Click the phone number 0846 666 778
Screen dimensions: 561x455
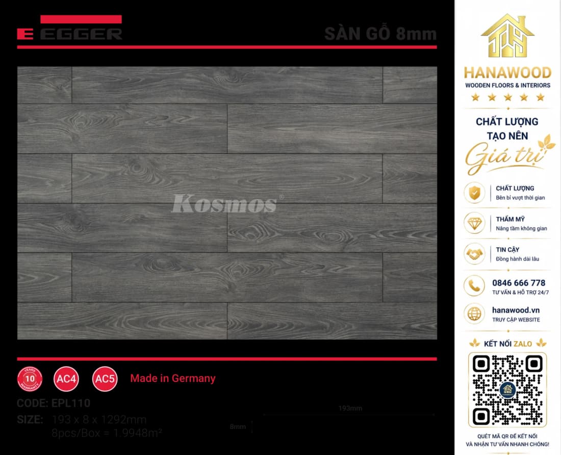click(519, 283)
